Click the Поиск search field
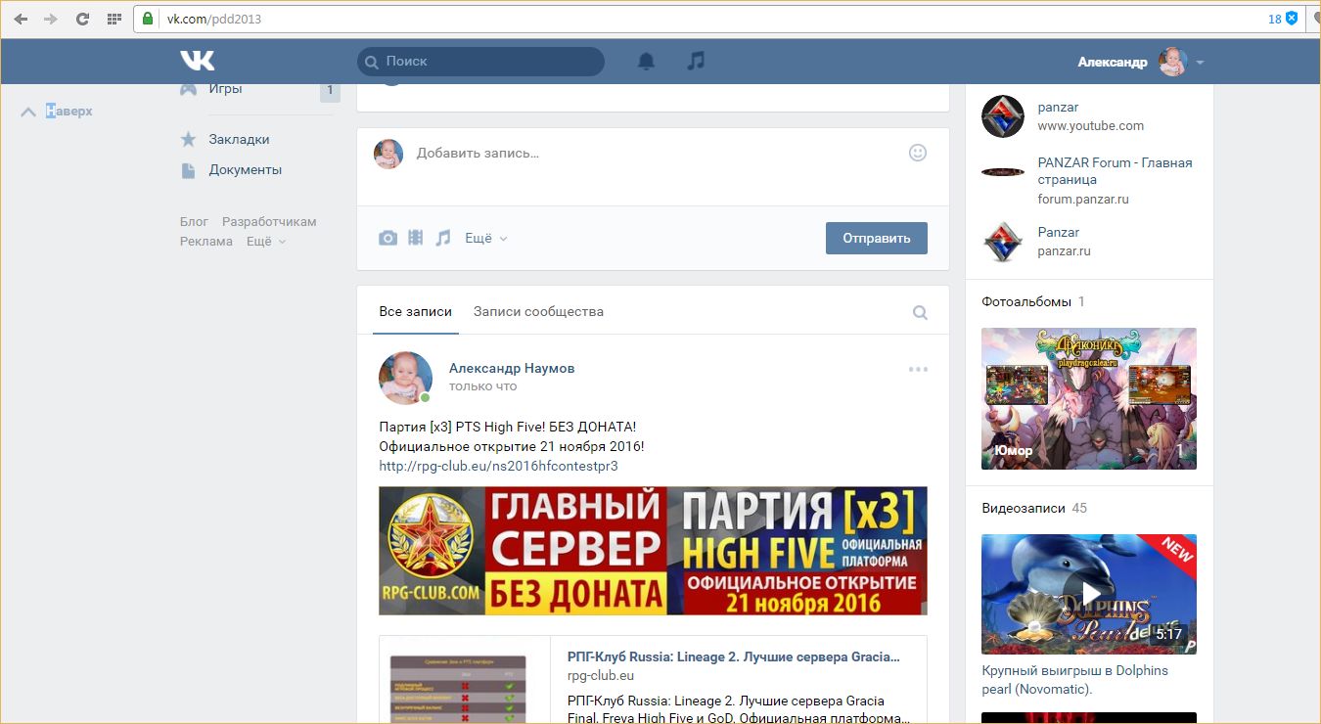Image resolution: width=1321 pixels, height=724 pixels. click(x=480, y=61)
